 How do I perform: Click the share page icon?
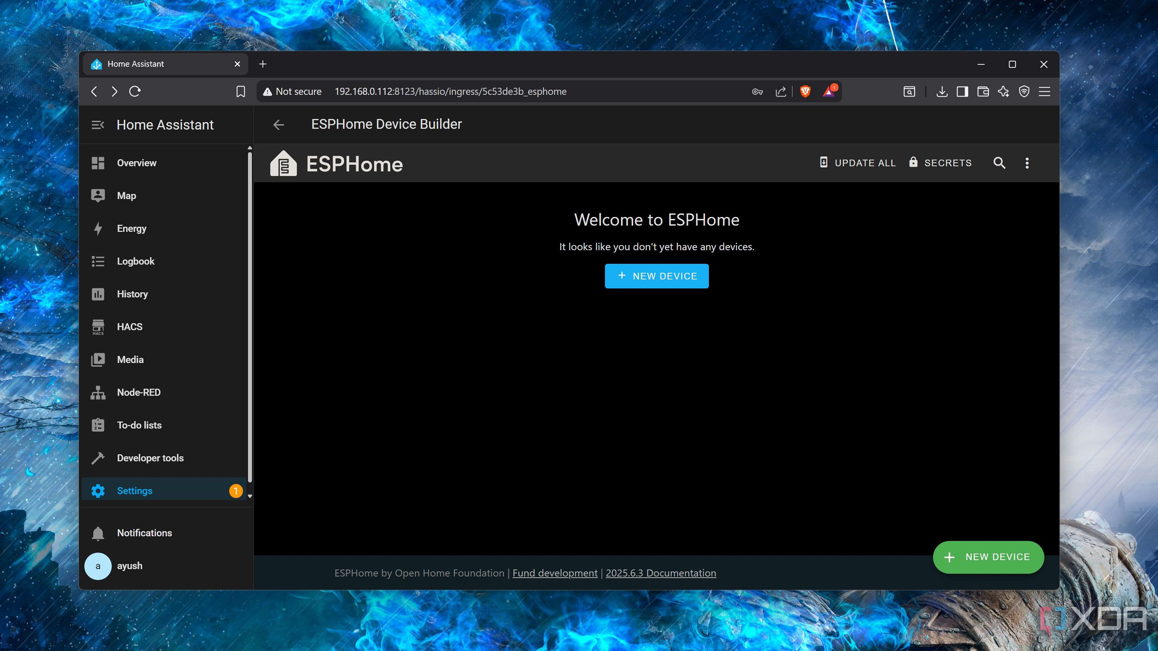781,92
